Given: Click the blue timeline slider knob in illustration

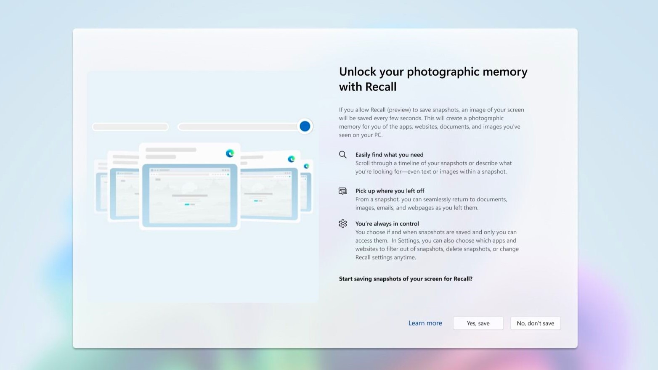Looking at the screenshot, I should tap(305, 126).
